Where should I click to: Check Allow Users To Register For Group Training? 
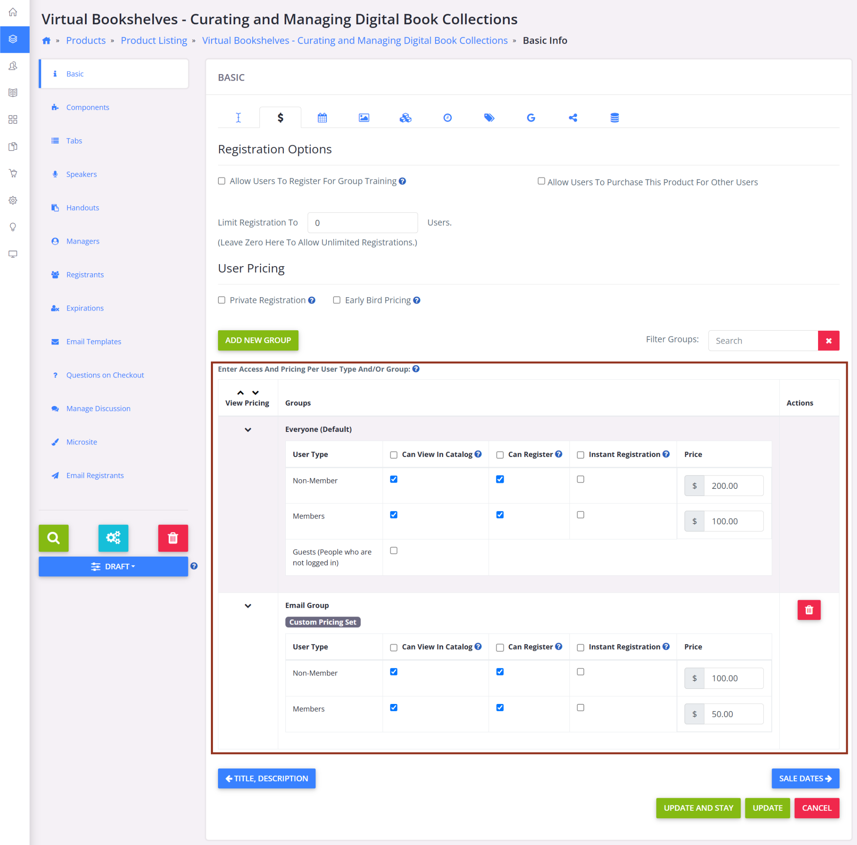point(221,181)
